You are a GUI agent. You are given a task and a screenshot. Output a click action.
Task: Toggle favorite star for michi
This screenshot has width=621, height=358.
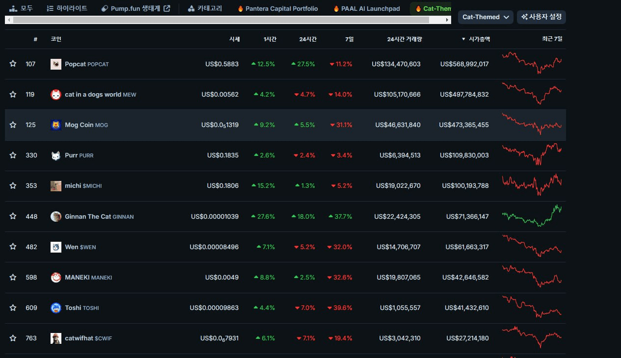pyautogui.click(x=13, y=186)
